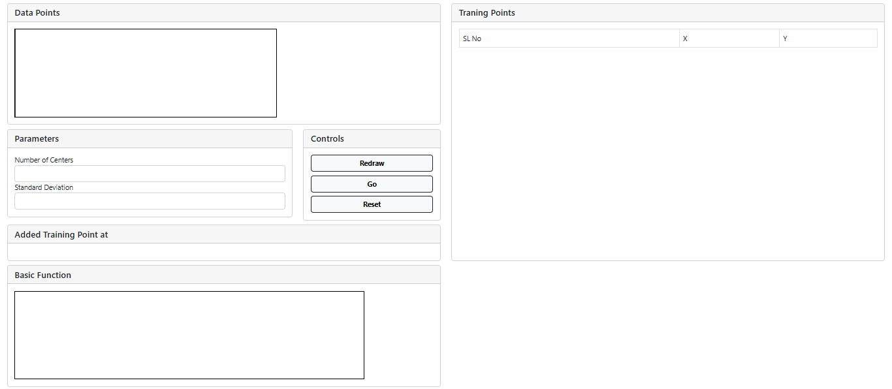
Task: Click the empty area below Added Training Point heading
Action: coord(223,252)
